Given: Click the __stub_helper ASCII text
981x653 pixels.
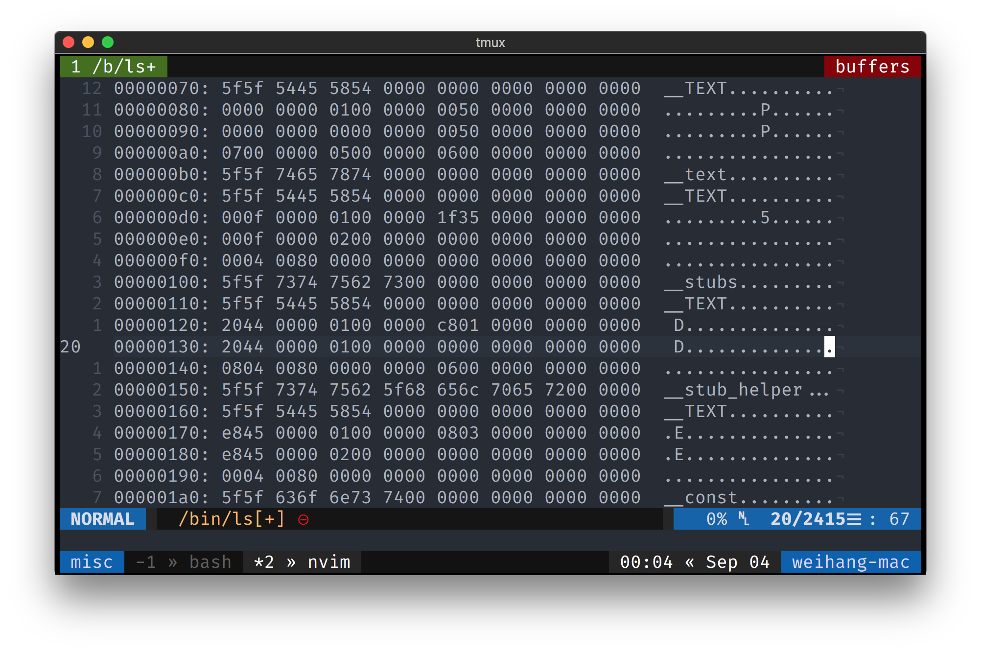Looking at the screenshot, I should point(733,390).
